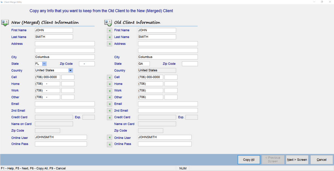334x171 pixels.
Task: Expand the Country dropdown for the new client
Action: (70, 71)
